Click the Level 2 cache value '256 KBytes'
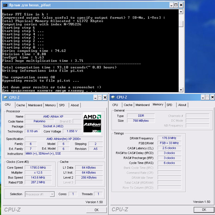Image resolution: width=215 pixels, height=215 pixels. pyautogui.click(x=89, y=177)
